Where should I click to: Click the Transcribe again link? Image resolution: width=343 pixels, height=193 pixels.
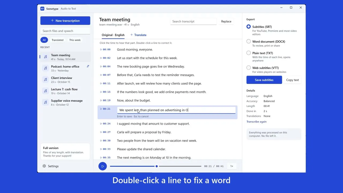(256, 122)
